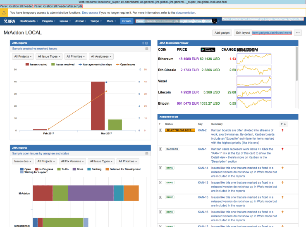Expand the All Issue Types filter in top chart
Screen dimensions: 306x227
48,56
